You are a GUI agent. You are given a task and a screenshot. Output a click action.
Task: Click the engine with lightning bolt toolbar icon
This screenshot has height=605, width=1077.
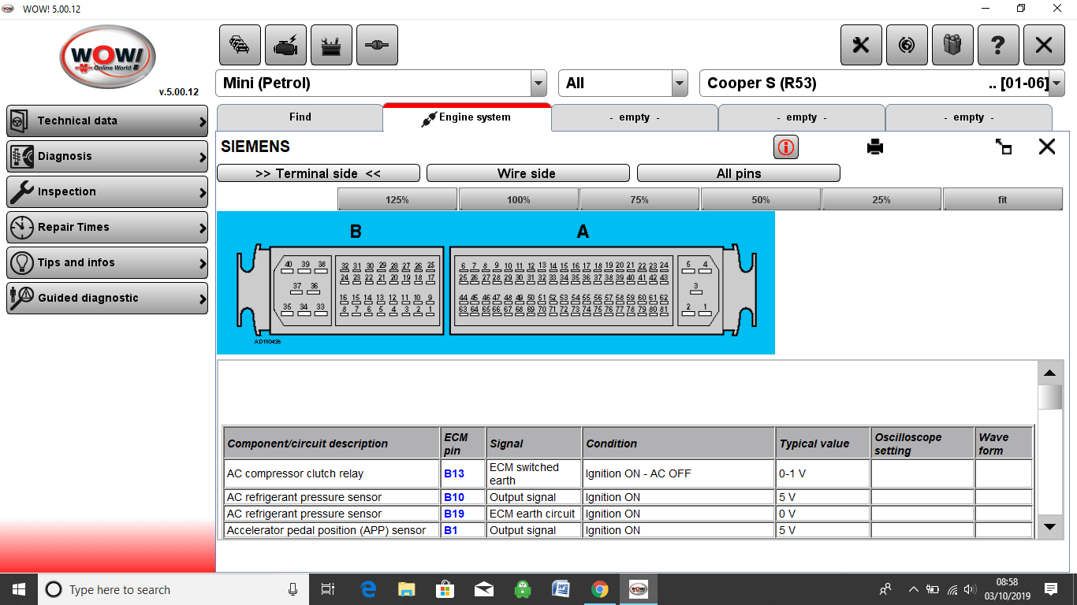(285, 45)
